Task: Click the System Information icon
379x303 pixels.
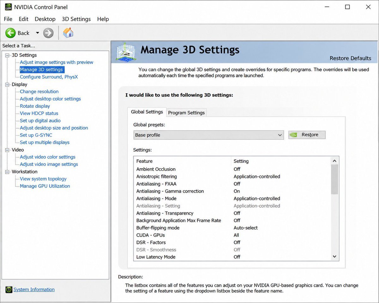Action: coord(9,290)
